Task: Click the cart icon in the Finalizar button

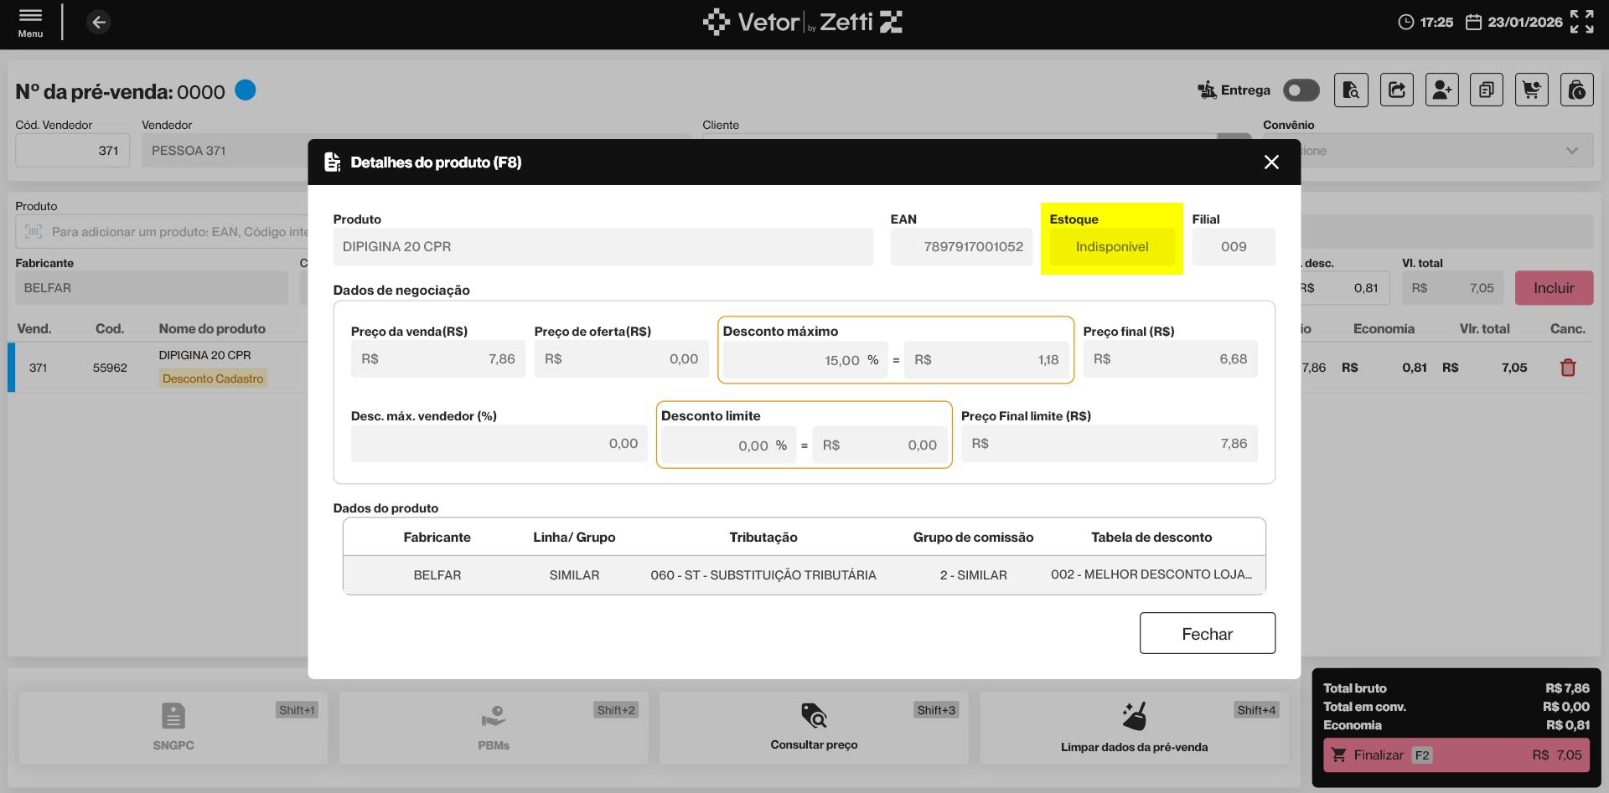Action: tap(1339, 755)
